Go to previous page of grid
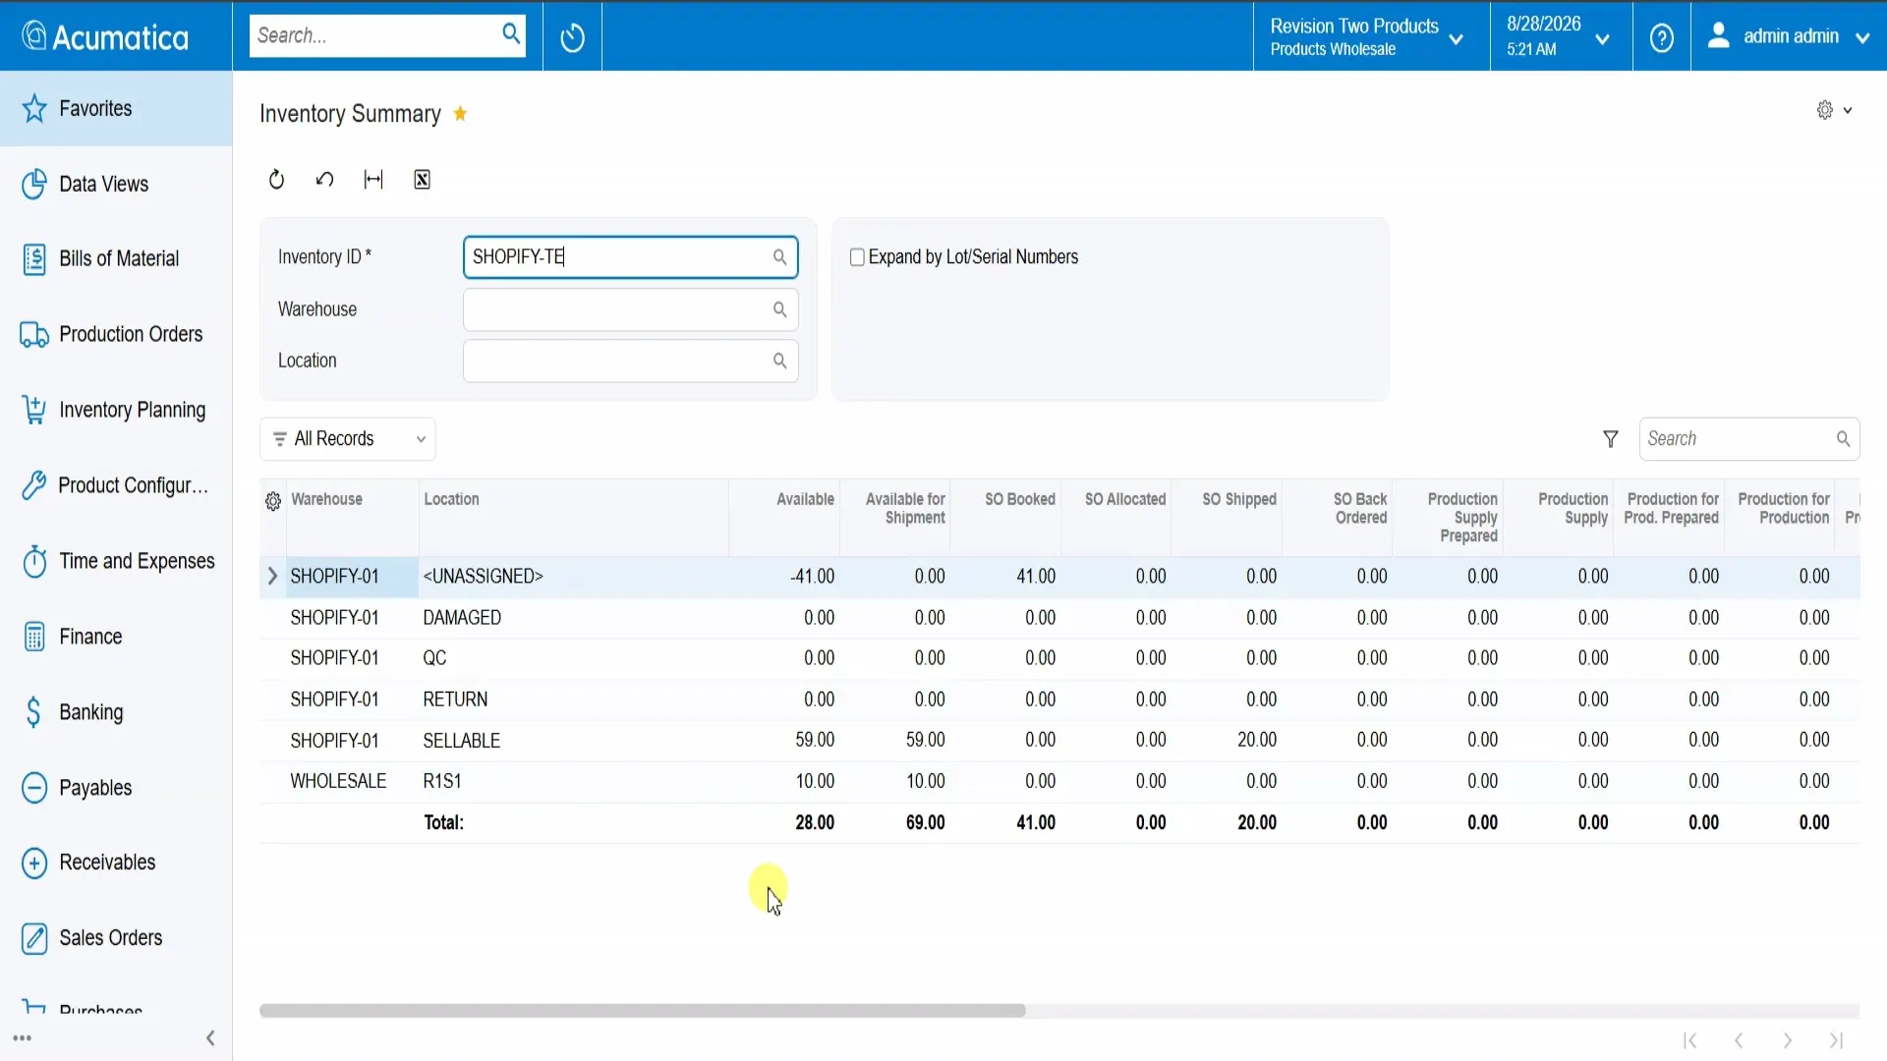 [1739, 1040]
